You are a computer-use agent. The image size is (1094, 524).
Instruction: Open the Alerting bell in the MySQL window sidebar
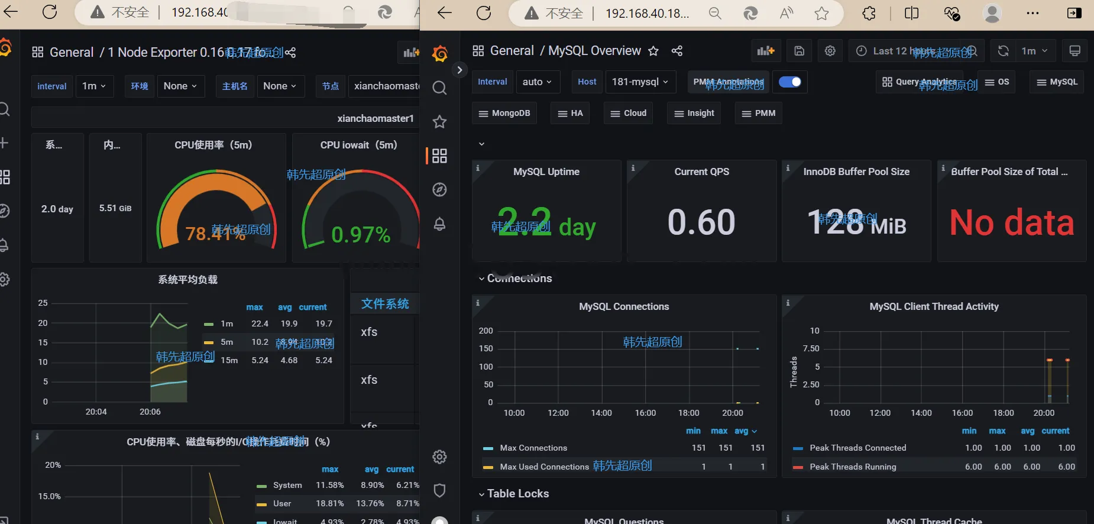(x=439, y=224)
